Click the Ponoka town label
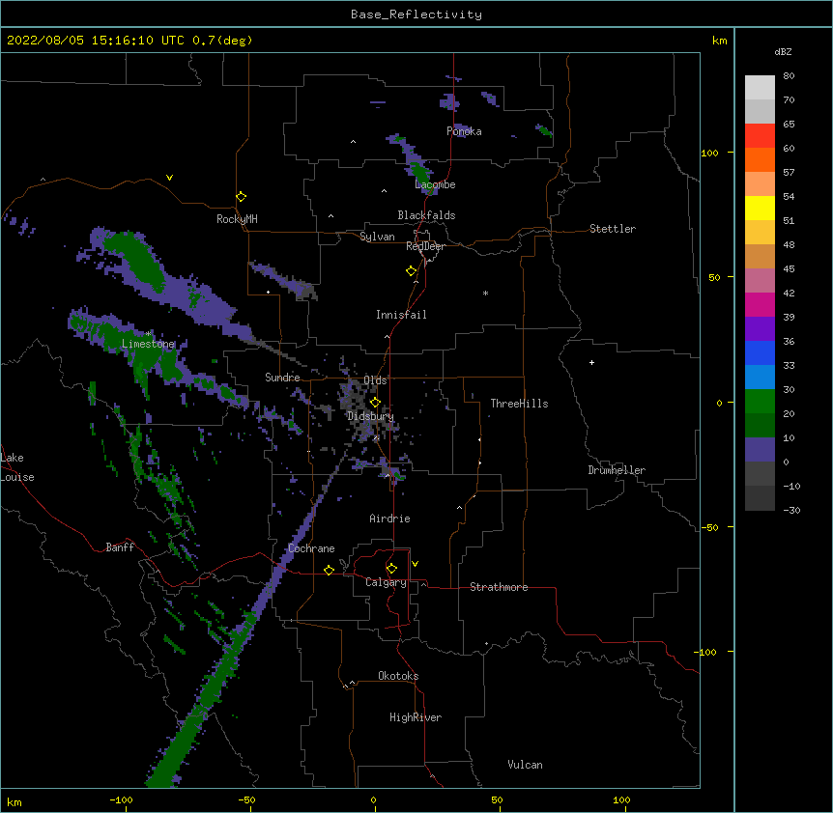833x813 pixels. [464, 131]
